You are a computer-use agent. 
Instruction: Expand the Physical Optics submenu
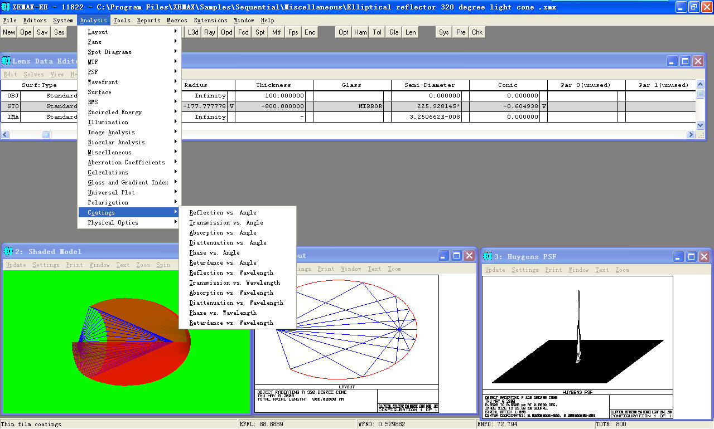[129, 222]
